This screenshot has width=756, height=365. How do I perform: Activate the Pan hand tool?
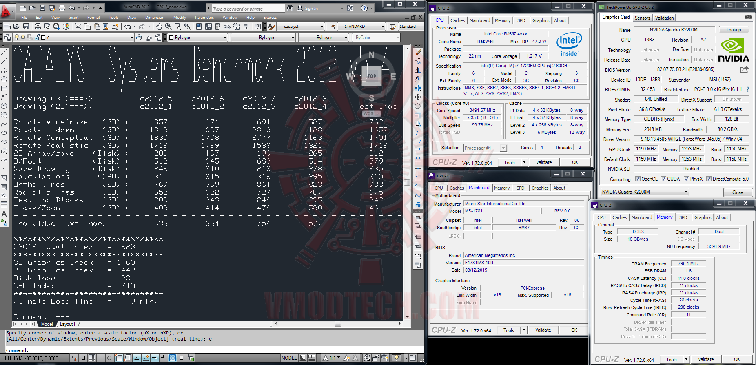pyautogui.click(x=159, y=27)
